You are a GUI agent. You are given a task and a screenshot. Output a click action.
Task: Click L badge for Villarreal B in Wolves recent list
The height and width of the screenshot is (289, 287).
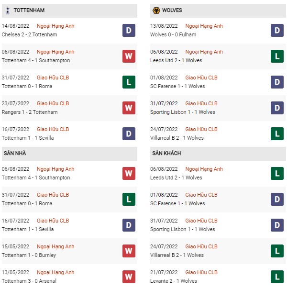tap(277, 133)
